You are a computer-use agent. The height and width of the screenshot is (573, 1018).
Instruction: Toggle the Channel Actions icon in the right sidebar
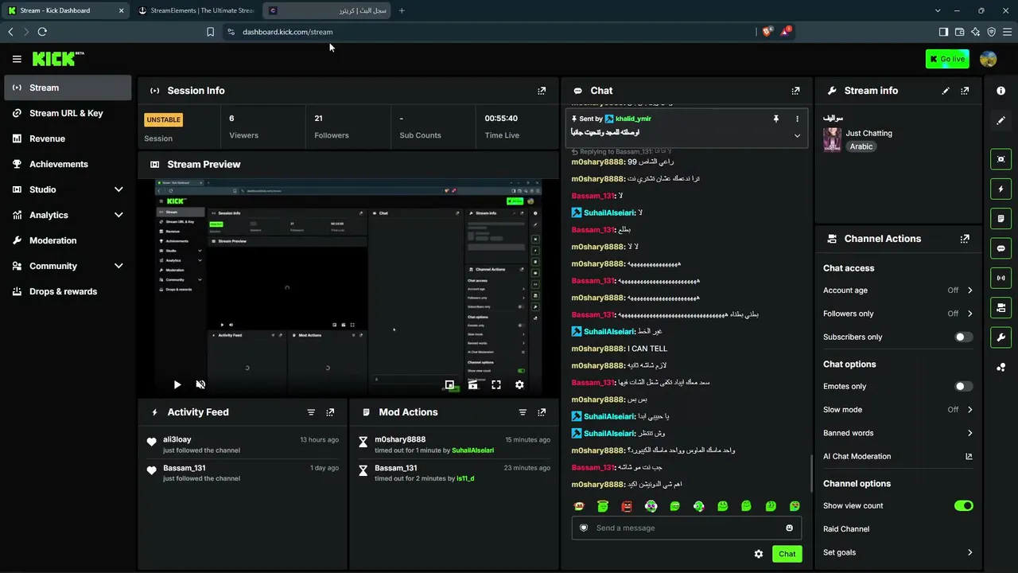click(1001, 307)
